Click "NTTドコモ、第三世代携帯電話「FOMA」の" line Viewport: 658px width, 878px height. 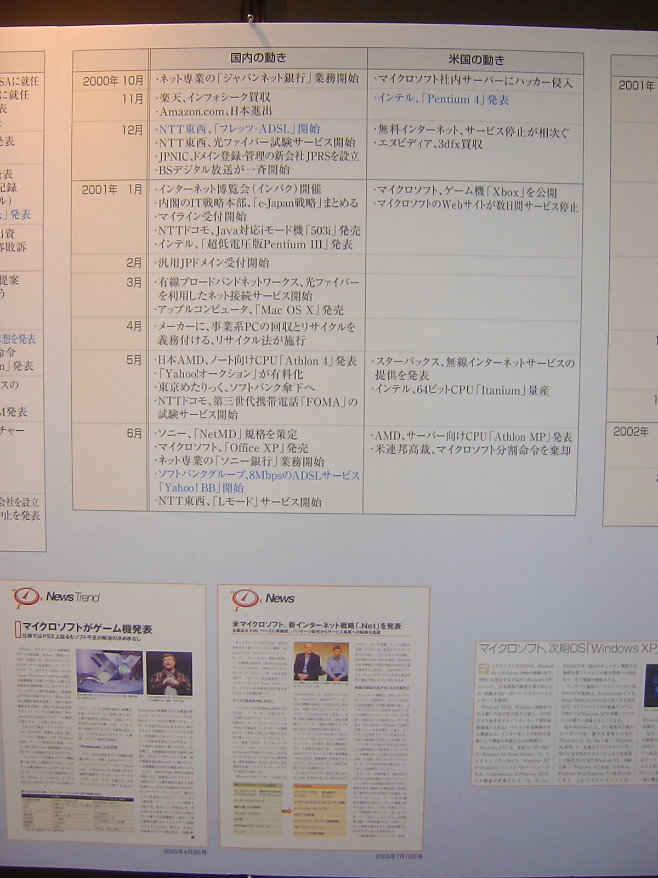(x=257, y=402)
